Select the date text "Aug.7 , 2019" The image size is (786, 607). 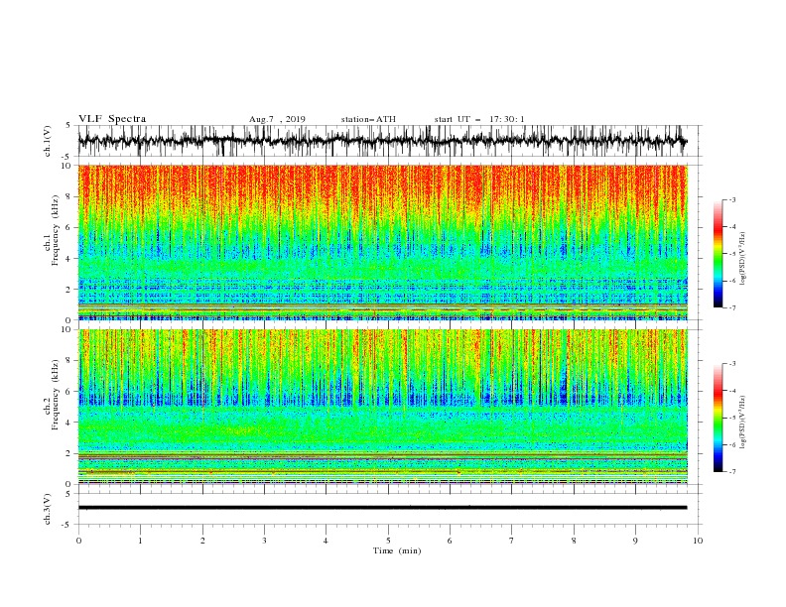click(x=277, y=119)
